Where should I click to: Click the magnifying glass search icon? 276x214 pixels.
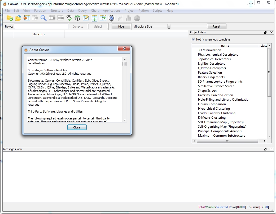[43, 18]
